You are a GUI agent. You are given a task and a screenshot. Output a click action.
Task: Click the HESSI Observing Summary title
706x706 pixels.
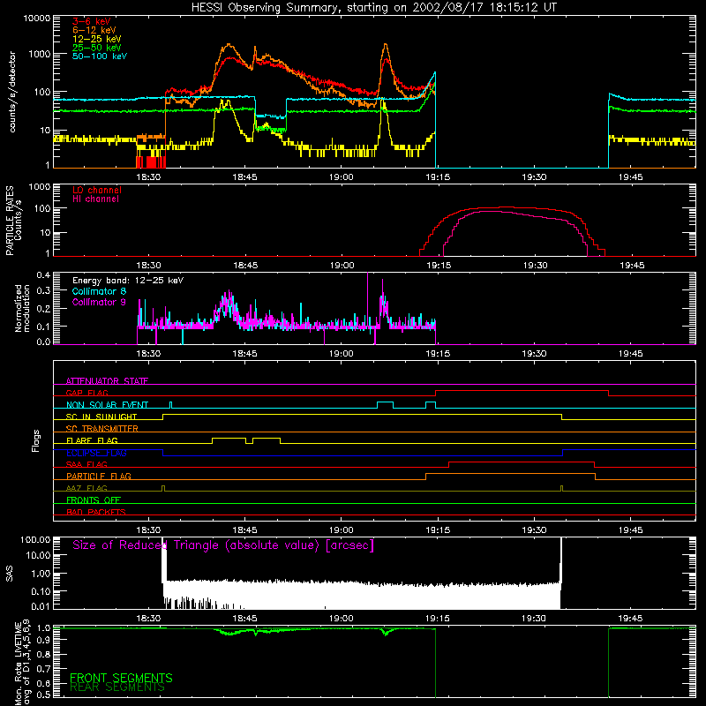[x=373, y=7]
